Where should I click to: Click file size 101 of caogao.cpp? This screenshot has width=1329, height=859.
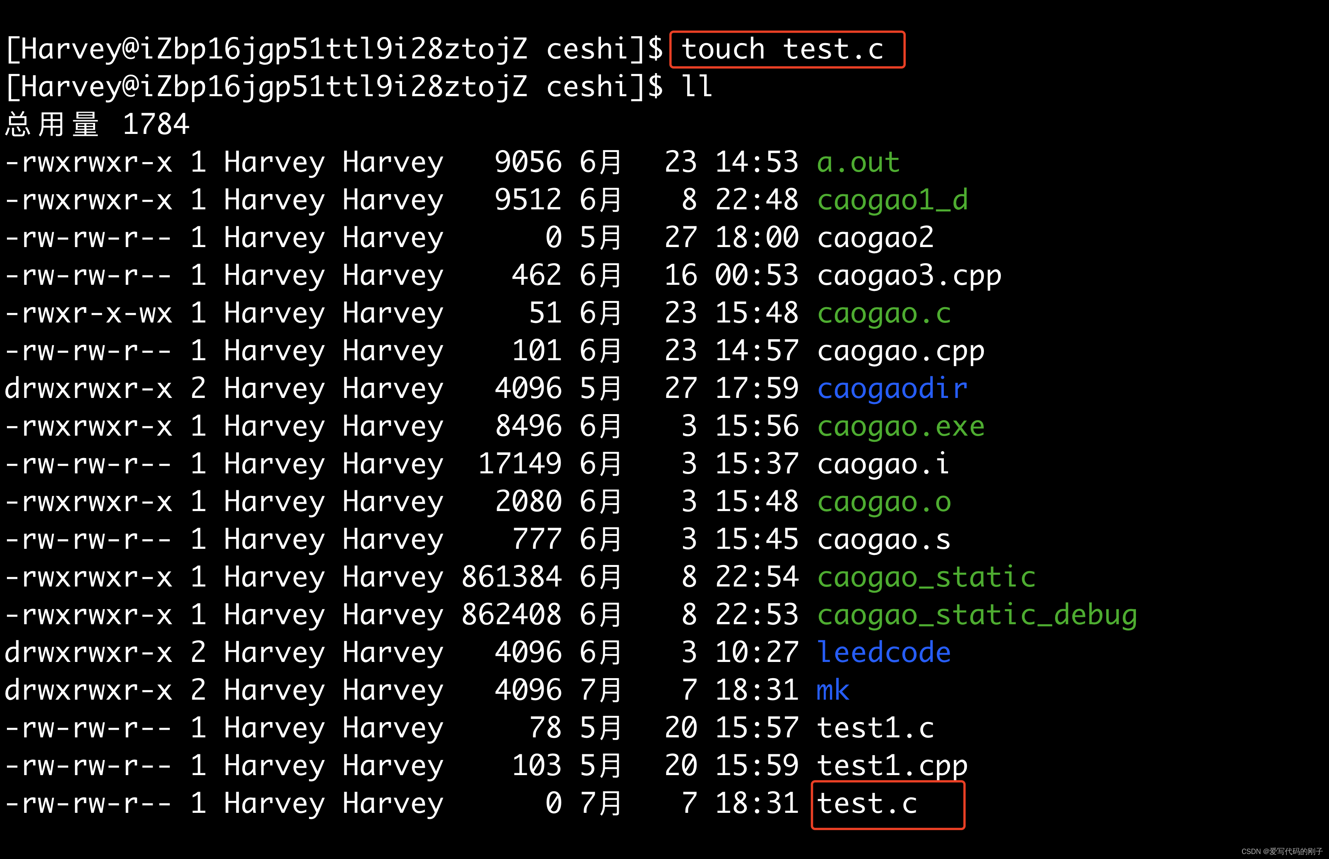click(536, 351)
